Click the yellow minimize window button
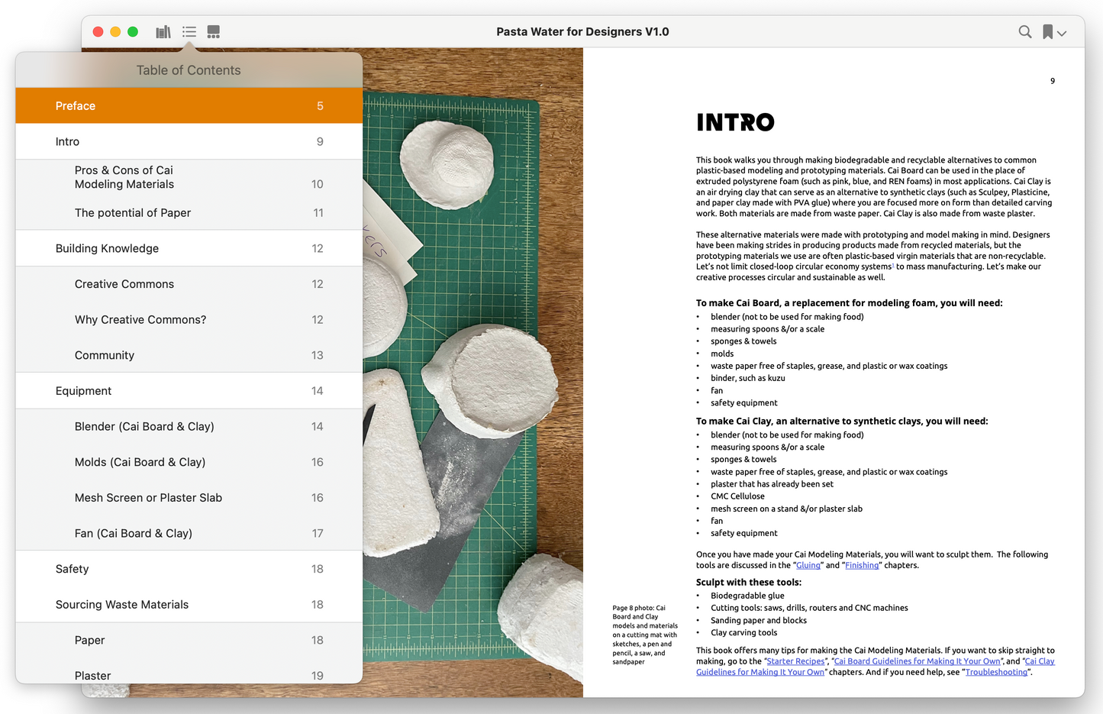Screen dimensions: 1103x714 pos(115,32)
